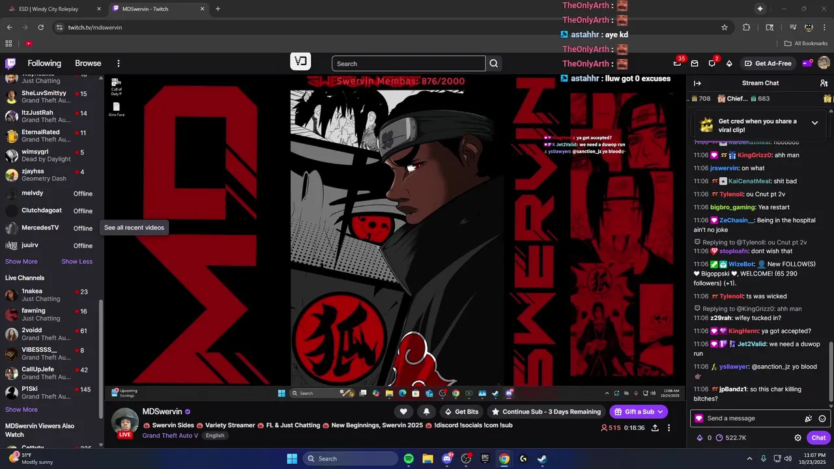Show less followed channels
The height and width of the screenshot is (469, 834).
pos(77,261)
